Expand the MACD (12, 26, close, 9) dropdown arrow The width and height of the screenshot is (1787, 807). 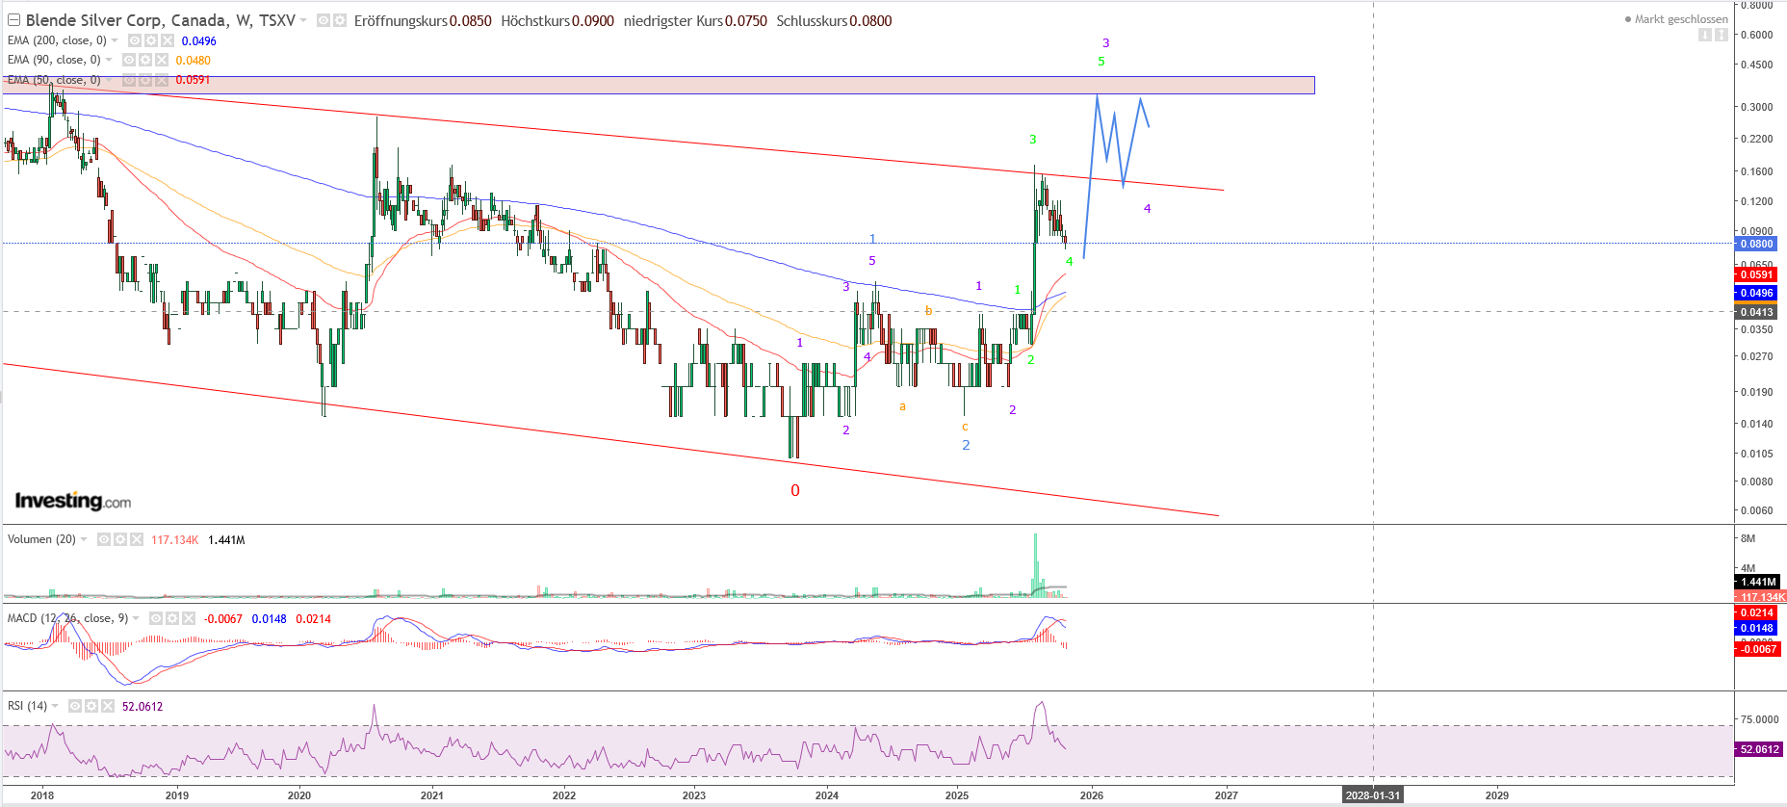136,618
